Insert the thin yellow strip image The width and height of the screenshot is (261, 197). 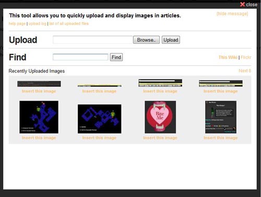(99, 91)
